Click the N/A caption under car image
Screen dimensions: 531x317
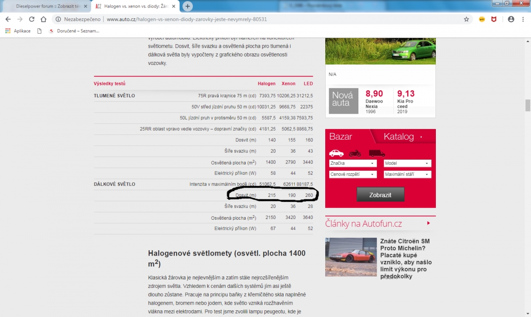tap(332, 74)
